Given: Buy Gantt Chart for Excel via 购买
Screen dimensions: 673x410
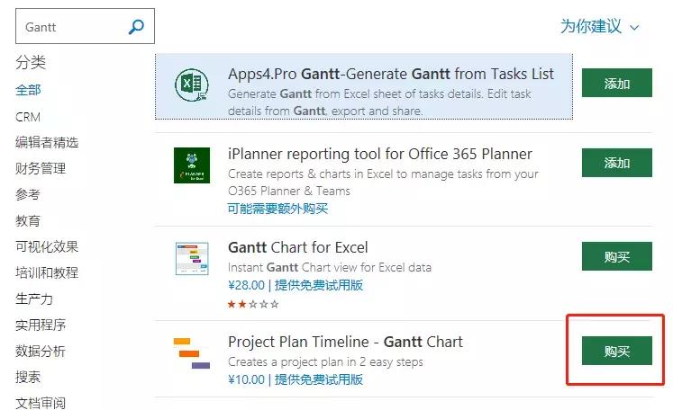Looking at the screenshot, I should click(x=616, y=256).
